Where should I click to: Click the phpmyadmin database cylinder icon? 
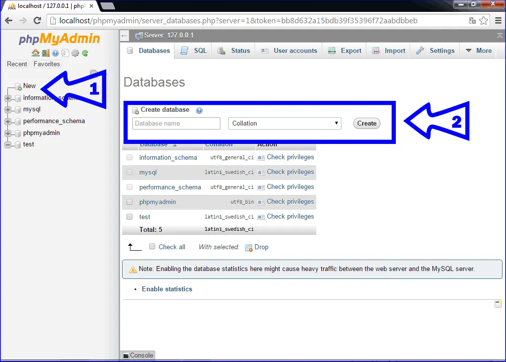coord(18,134)
